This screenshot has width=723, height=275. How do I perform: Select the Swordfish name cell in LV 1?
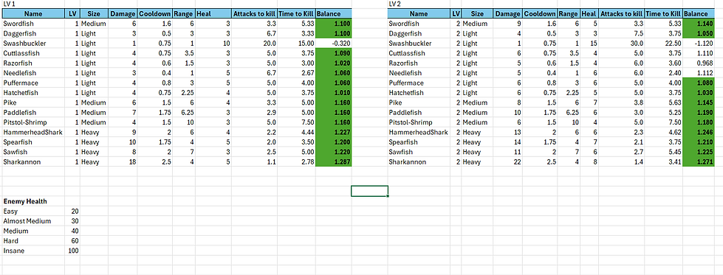[33, 24]
